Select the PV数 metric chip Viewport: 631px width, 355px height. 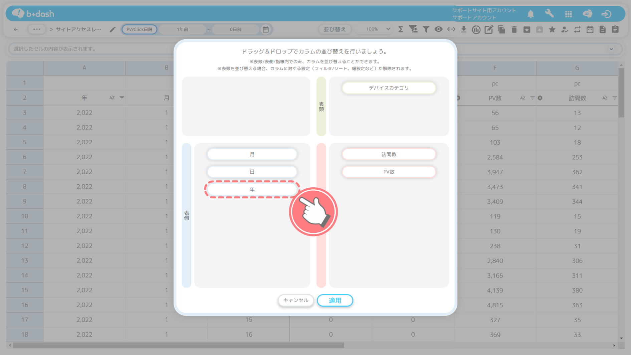coord(389,172)
